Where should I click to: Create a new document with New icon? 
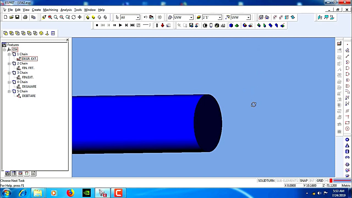(5, 17)
